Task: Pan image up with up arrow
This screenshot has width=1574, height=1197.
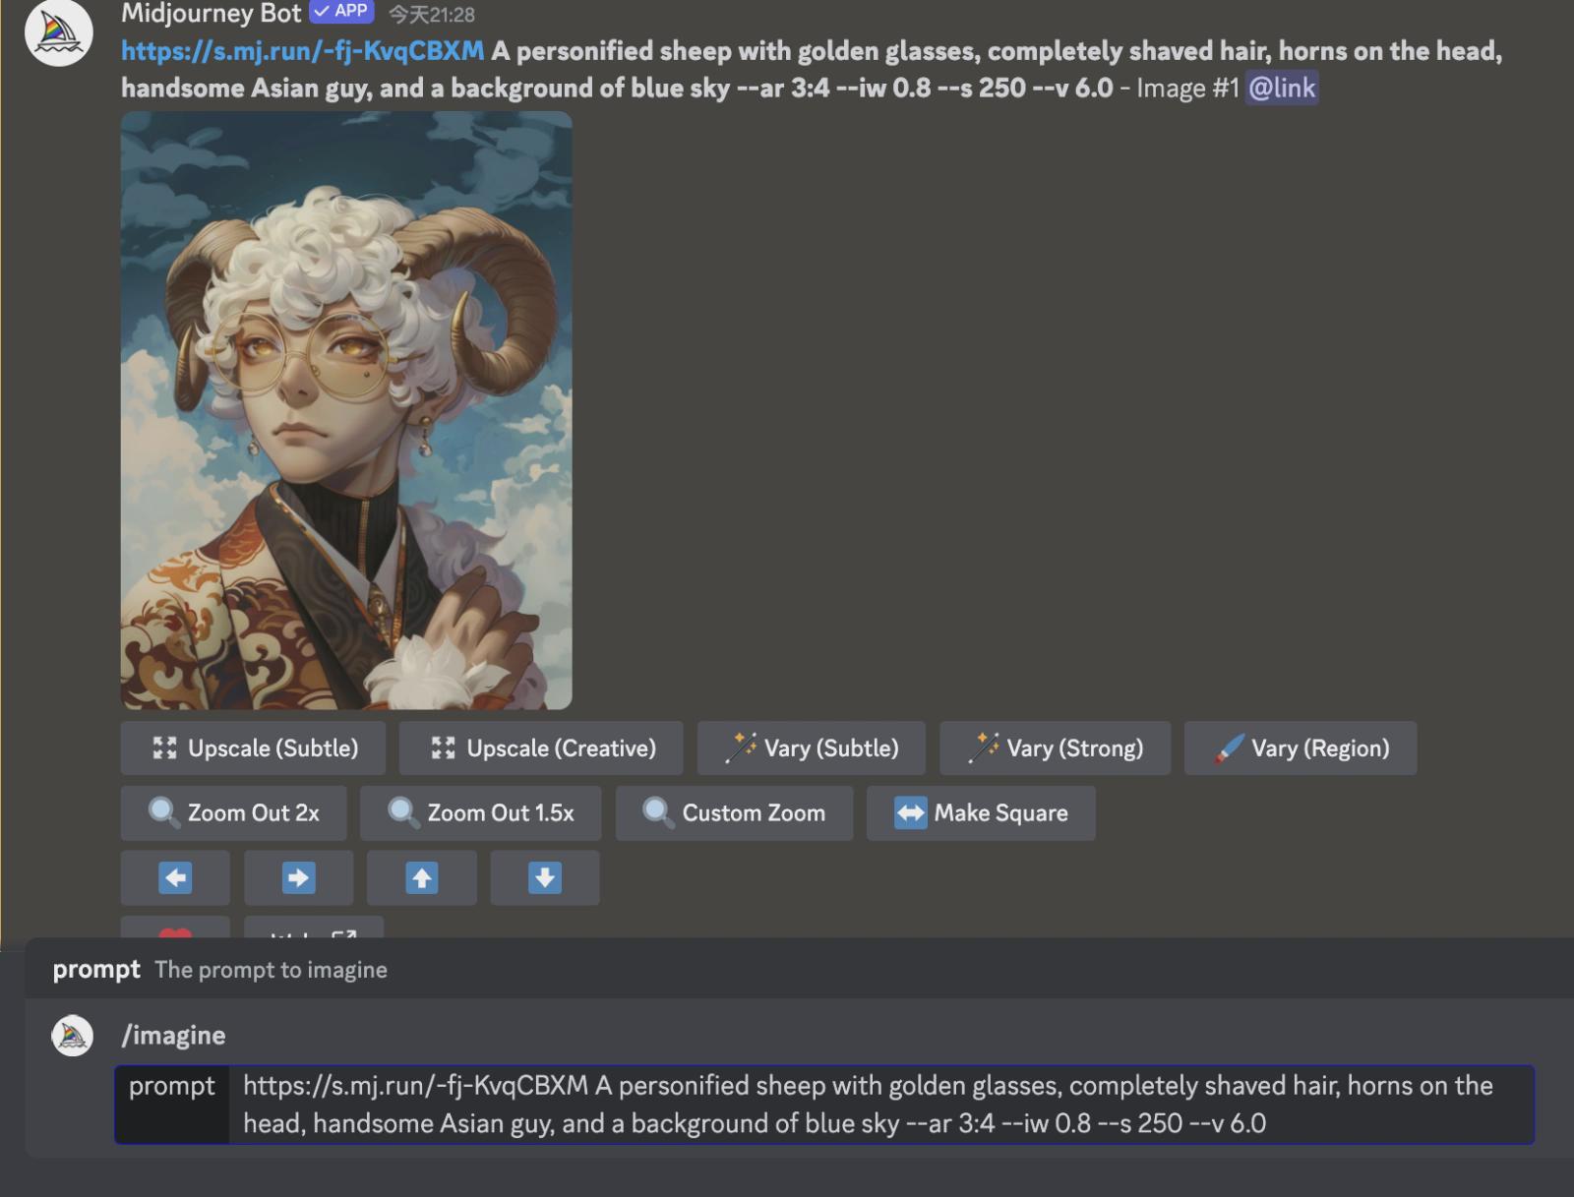Action: coord(422,877)
